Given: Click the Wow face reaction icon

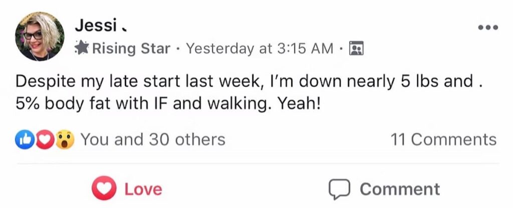Looking at the screenshot, I should (65, 139).
